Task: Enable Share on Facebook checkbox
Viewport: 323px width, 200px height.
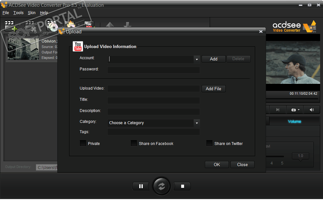Action: (x=134, y=143)
